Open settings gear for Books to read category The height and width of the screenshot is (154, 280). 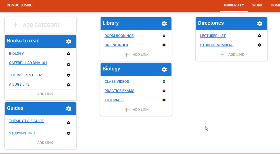pyautogui.click(x=68, y=41)
